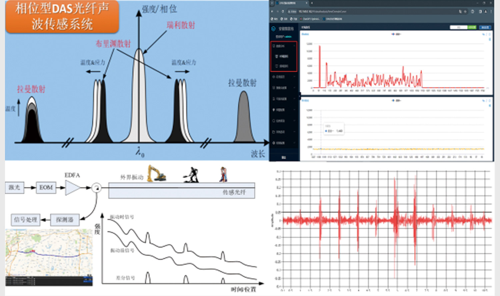Click the digging worker silhouette icon
This screenshot has width=500, height=296.
click(x=192, y=175)
